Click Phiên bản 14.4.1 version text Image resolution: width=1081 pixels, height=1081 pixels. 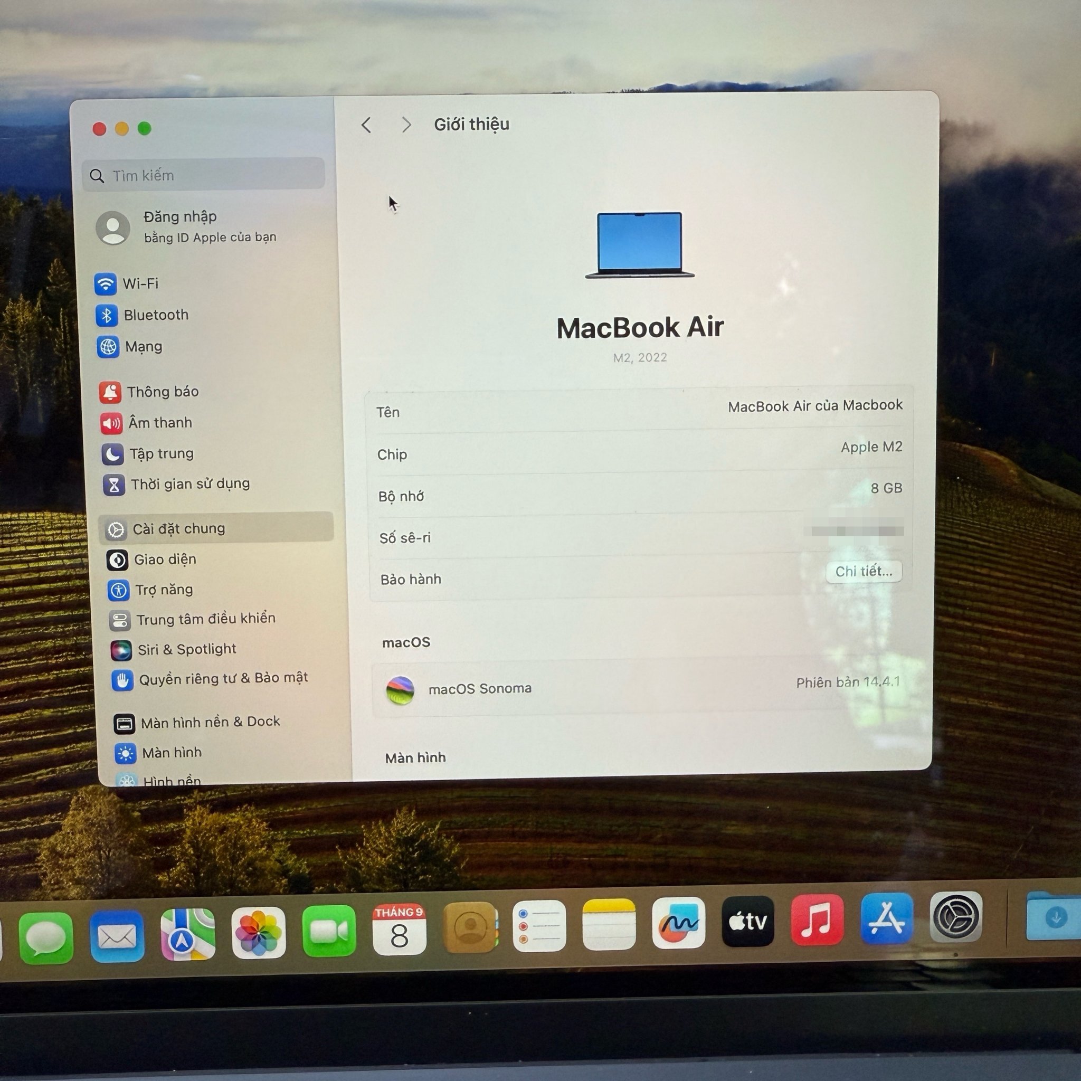pyautogui.click(x=848, y=682)
